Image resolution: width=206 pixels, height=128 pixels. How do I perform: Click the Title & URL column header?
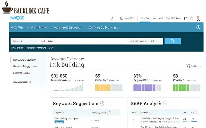point(146,112)
